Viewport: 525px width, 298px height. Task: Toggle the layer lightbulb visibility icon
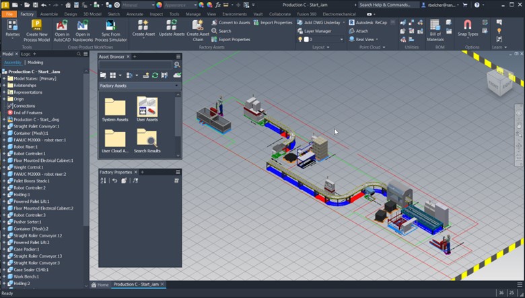300,39
